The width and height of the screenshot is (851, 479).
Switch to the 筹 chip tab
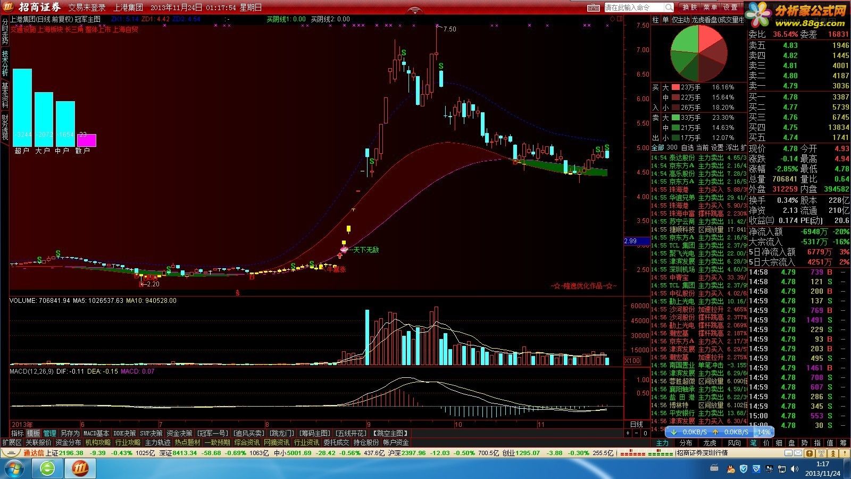click(x=843, y=443)
